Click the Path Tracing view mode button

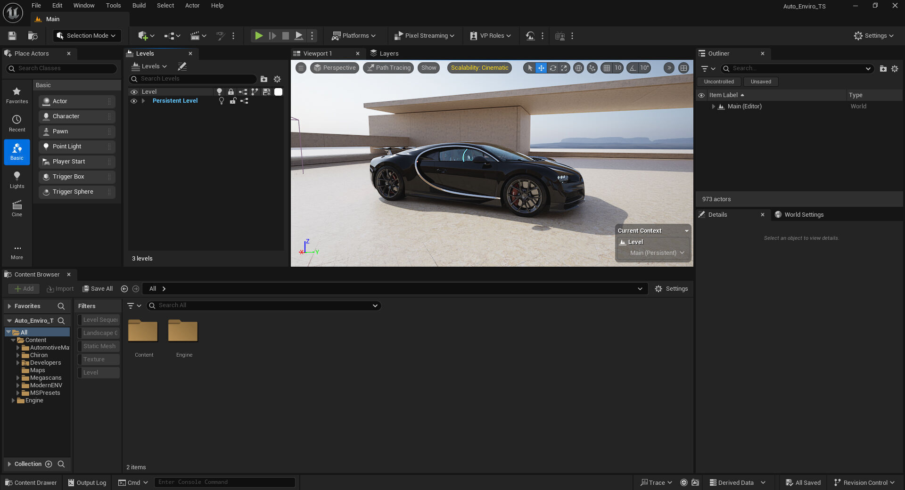click(389, 68)
